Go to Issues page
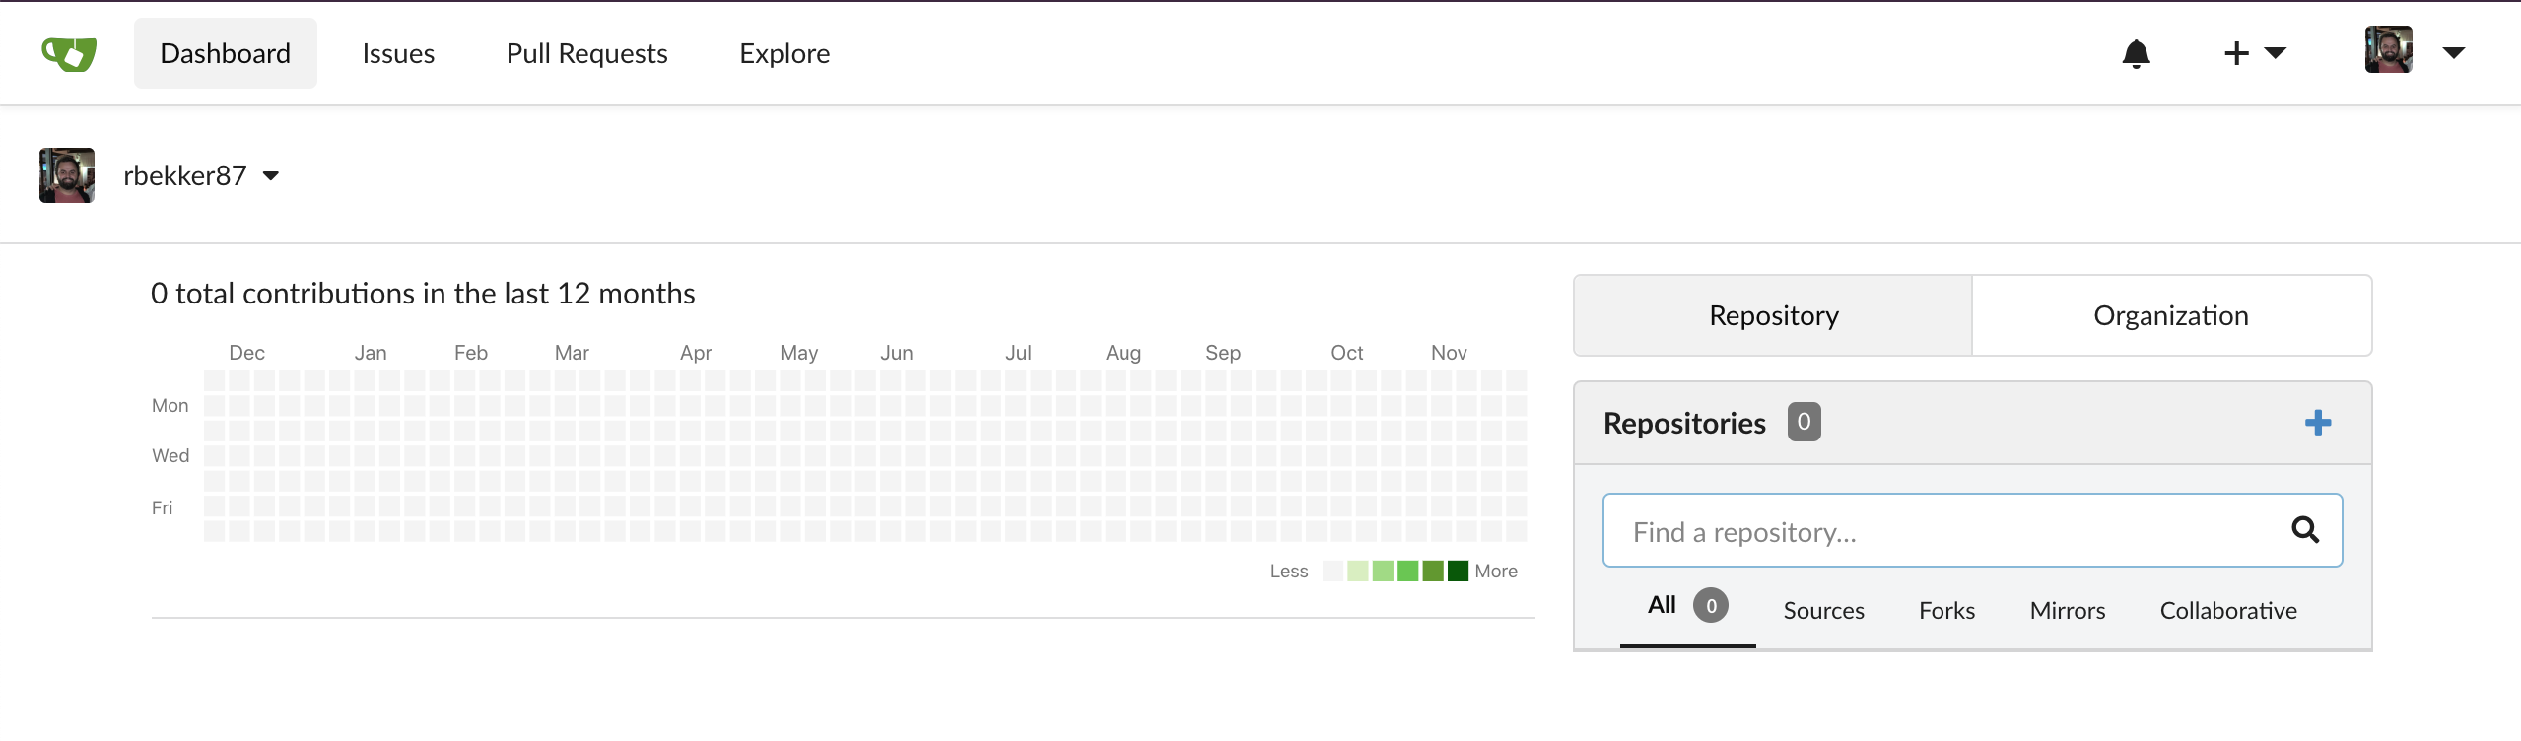Viewport: 2521px width, 741px height. pyautogui.click(x=398, y=53)
